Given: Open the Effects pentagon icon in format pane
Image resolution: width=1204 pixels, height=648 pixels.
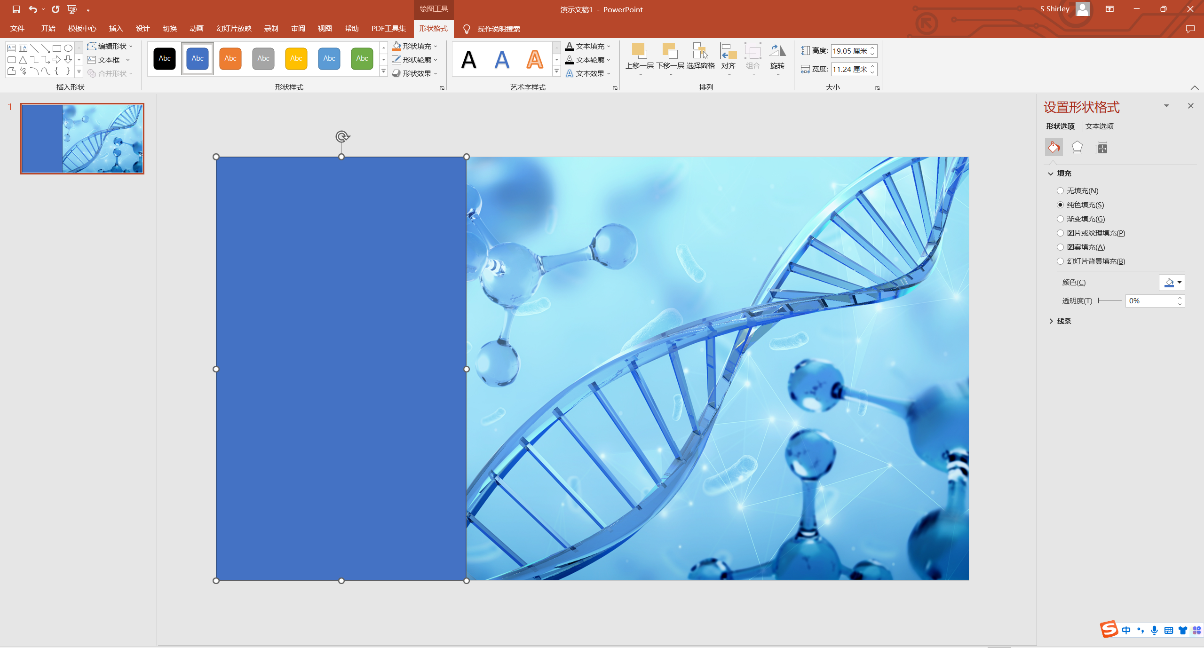Looking at the screenshot, I should (1077, 148).
